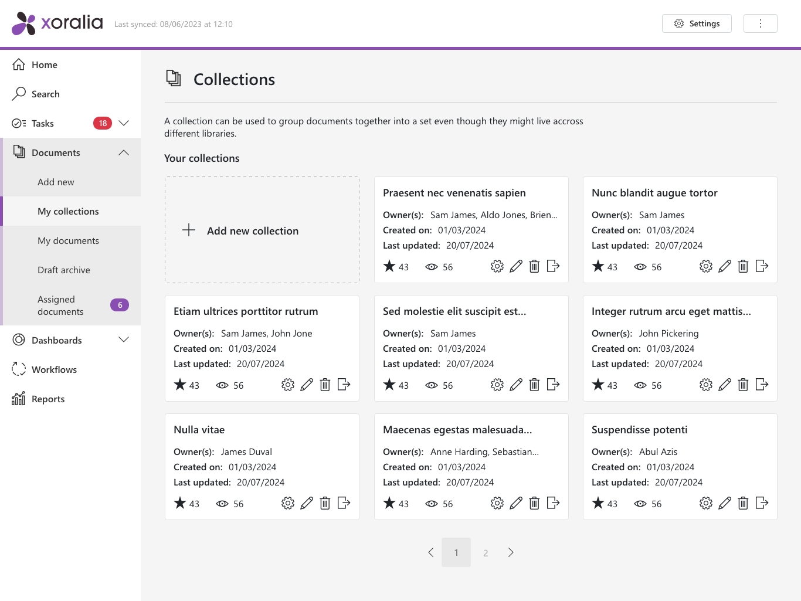Expand the Dashboards chevron
801x601 pixels.
click(124, 340)
